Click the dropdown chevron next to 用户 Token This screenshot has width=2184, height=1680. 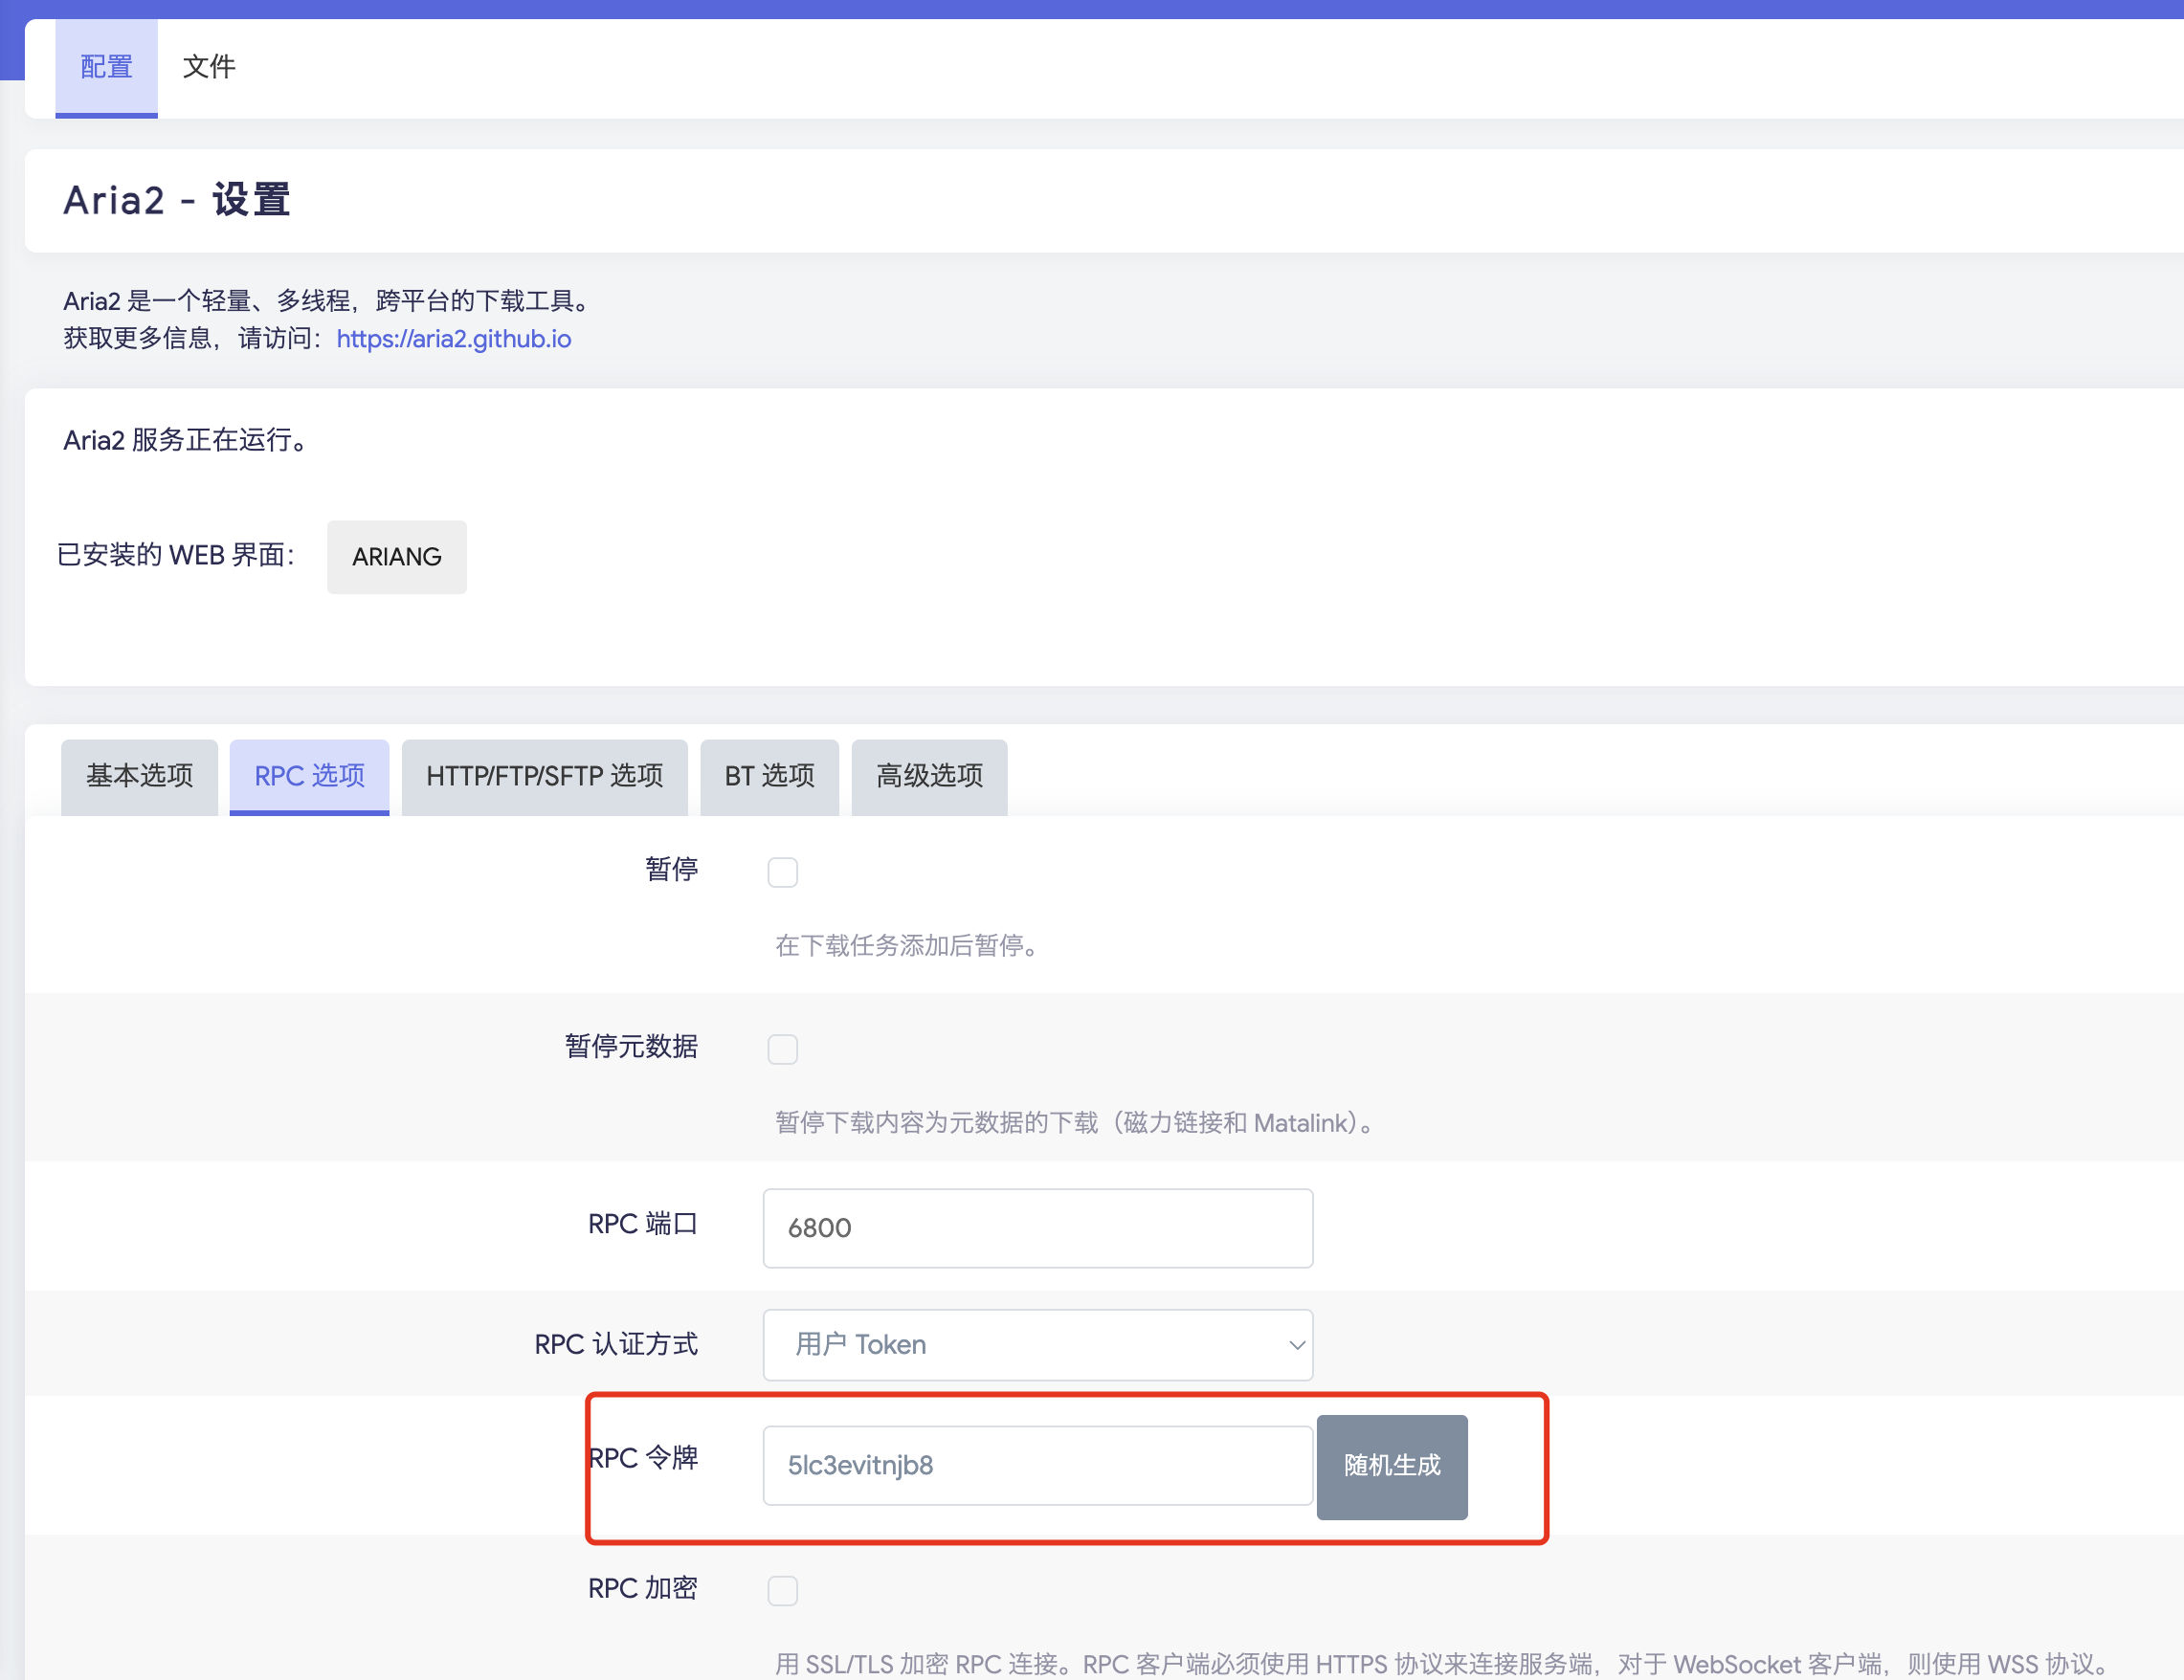(1295, 1344)
